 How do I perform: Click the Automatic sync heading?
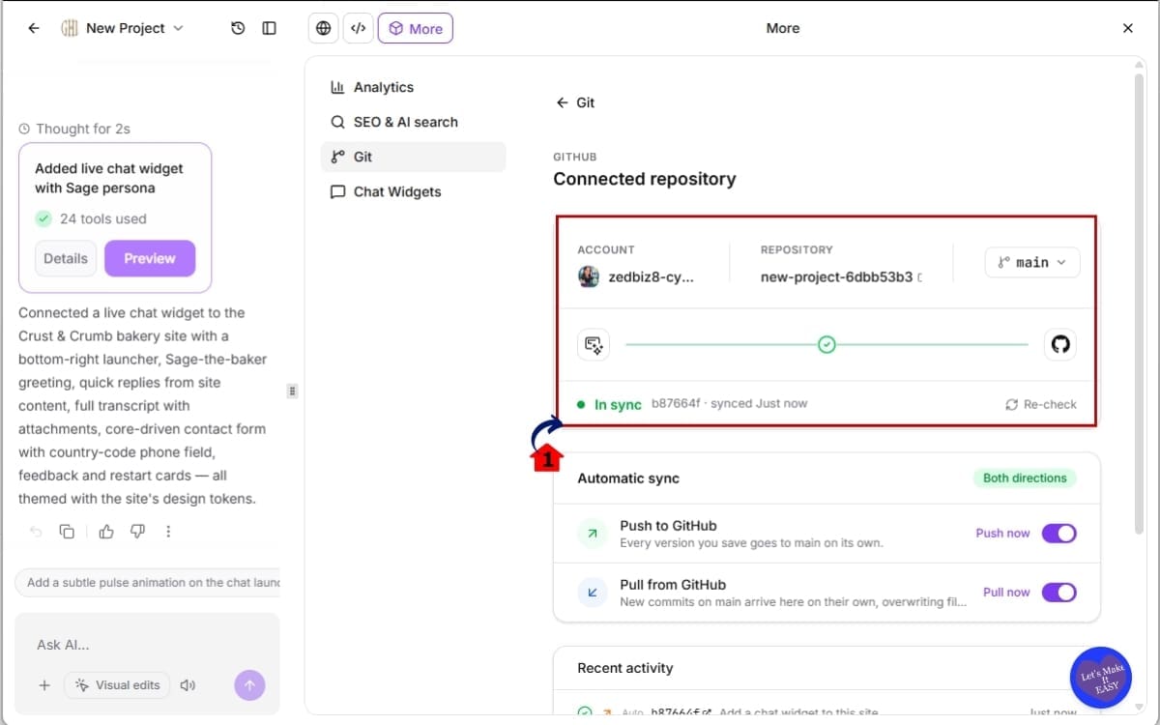628,478
